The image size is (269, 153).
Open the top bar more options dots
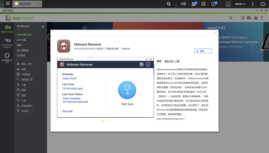[x=253, y=4]
